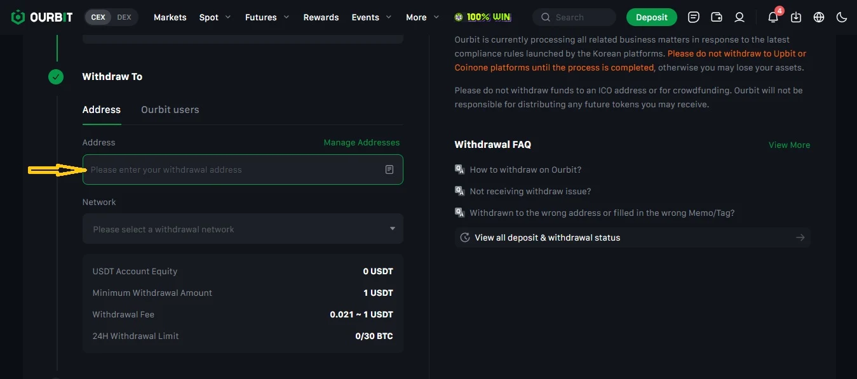Switch to DEX mode

pos(125,17)
